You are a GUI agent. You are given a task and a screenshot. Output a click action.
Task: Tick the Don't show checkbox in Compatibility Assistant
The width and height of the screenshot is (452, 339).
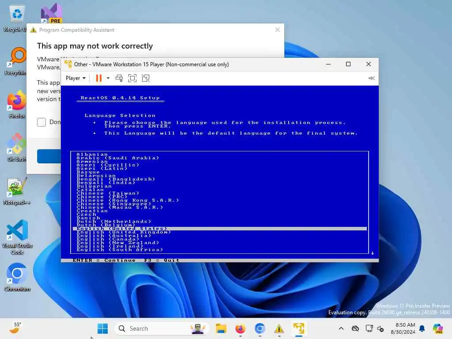pyautogui.click(x=41, y=122)
